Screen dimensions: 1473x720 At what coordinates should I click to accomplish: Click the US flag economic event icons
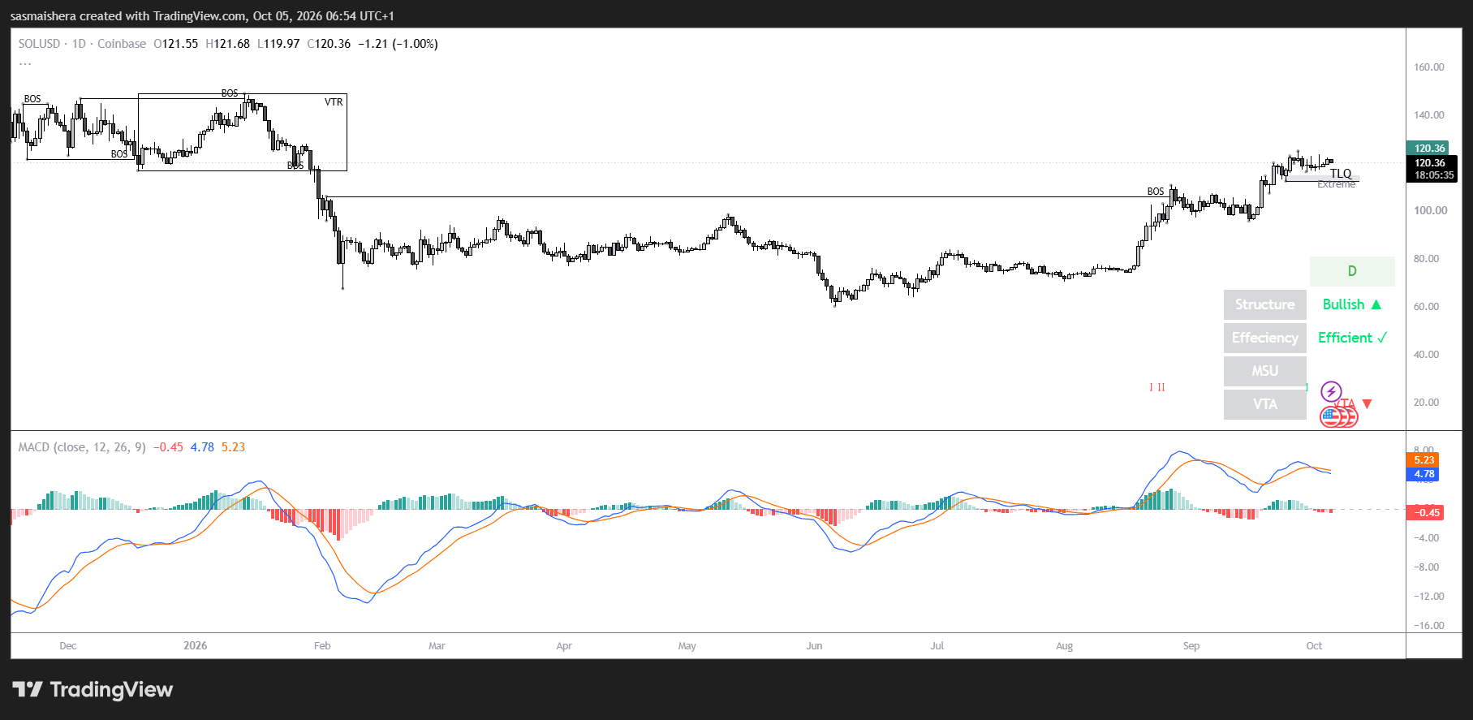pos(1339,417)
